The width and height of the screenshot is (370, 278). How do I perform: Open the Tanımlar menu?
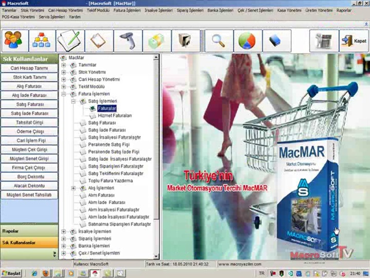9,10
